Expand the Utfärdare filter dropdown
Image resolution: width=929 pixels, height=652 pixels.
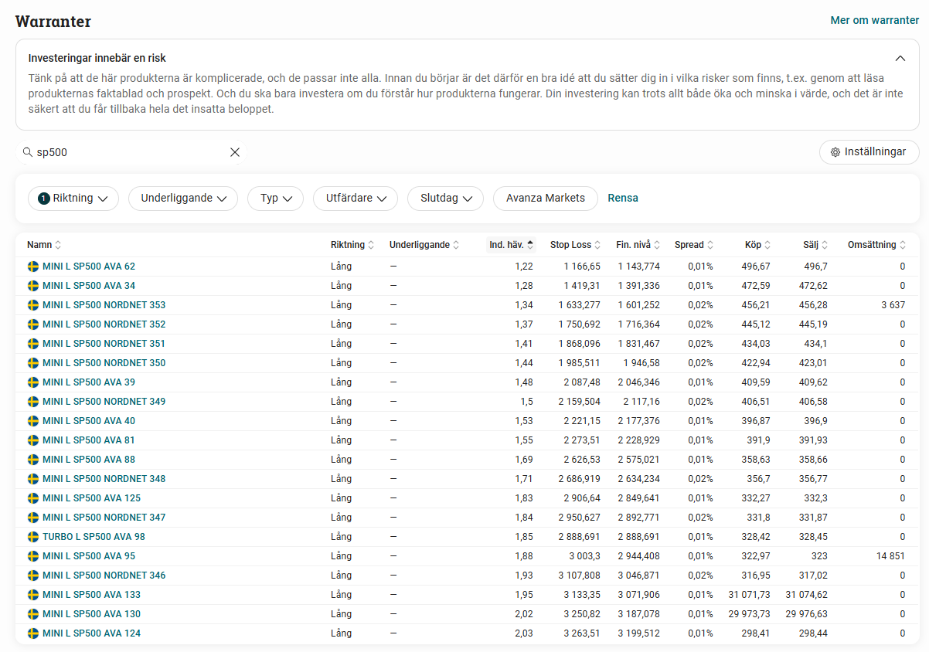[355, 199]
